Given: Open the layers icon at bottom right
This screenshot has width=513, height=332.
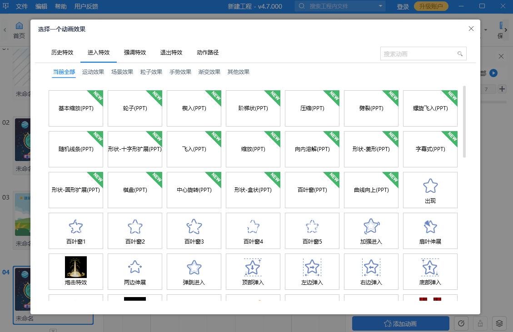Looking at the screenshot, I should [499, 323].
